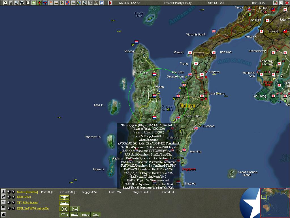Next land unit arrow beside KNIL 2nd WS
Image resolution: width=290 pixels, height=218 pixels.
(x=13, y=208)
